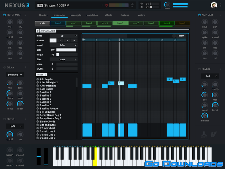
Task: Click the Bass Basics preset cube icon
Action: pyautogui.click(x=38, y=89)
